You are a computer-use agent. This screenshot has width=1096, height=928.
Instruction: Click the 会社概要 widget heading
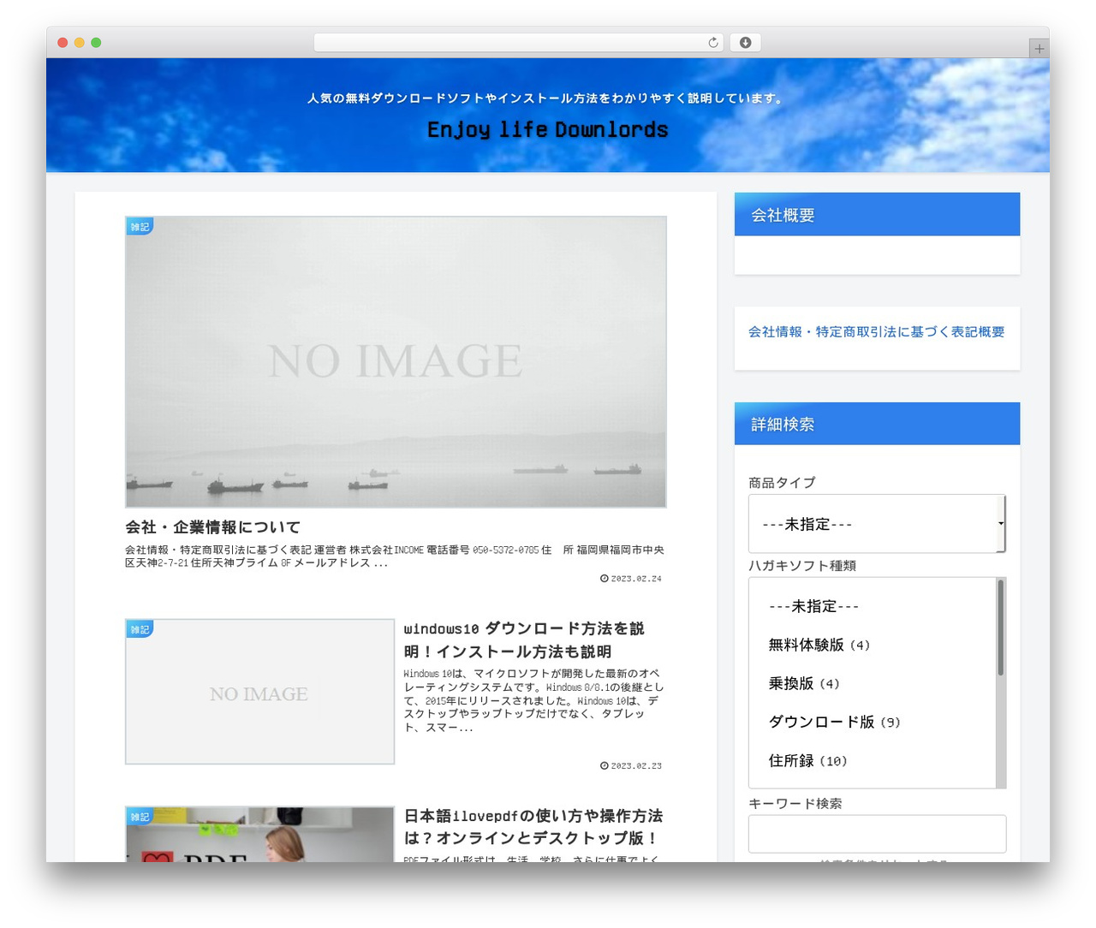pyautogui.click(x=877, y=215)
